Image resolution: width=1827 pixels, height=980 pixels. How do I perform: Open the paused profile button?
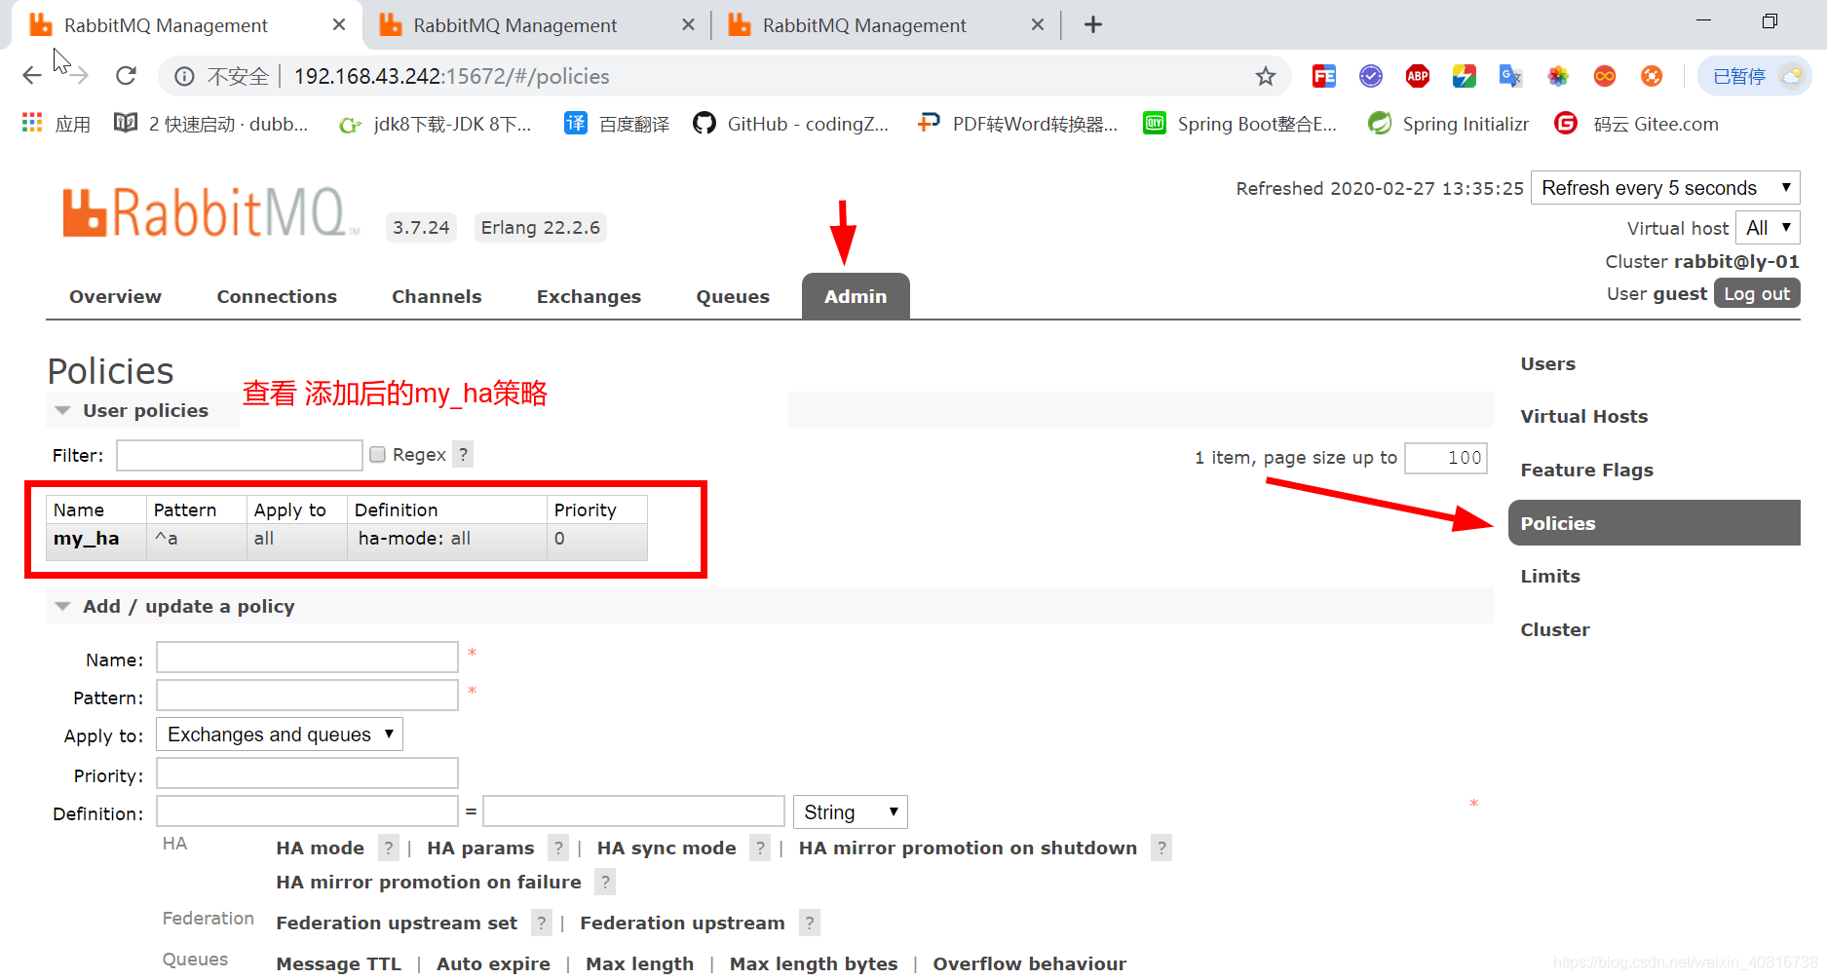[x=1756, y=76]
